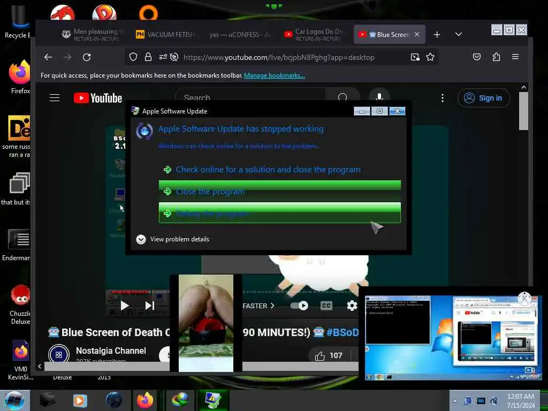Open video settings gear
The width and height of the screenshot is (548, 411).
(x=352, y=306)
